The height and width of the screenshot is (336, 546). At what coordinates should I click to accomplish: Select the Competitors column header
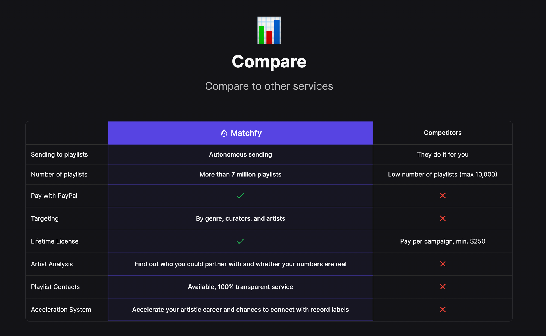point(443,133)
